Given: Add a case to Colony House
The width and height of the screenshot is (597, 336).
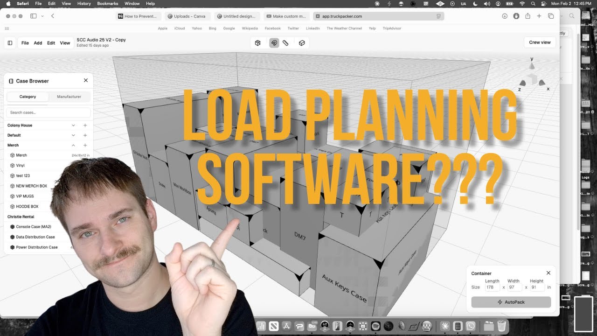Looking at the screenshot, I should (85, 125).
